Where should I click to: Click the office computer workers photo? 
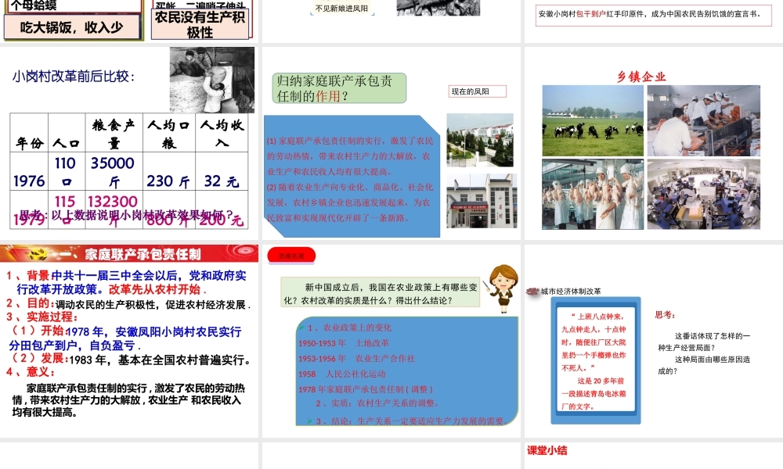(x=704, y=195)
